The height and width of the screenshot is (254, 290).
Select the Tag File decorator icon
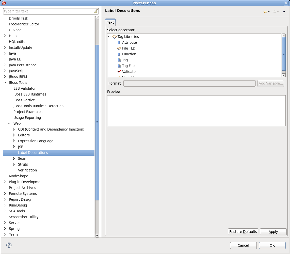(x=119, y=66)
